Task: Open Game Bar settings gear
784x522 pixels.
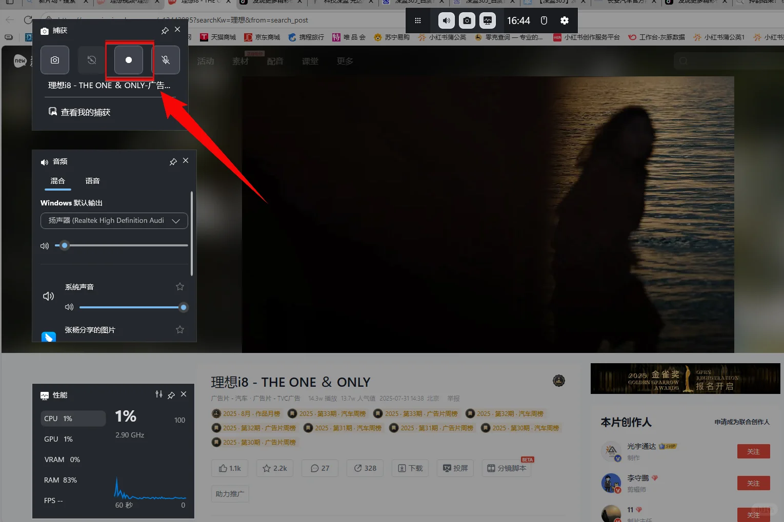Action: pos(565,20)
